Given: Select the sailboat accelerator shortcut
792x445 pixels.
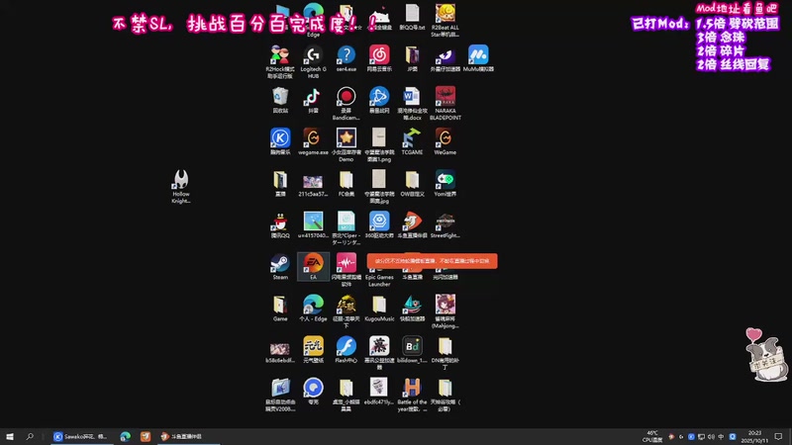Looking at the screenshot, I should pyautogui.click(x=412, y=309).
